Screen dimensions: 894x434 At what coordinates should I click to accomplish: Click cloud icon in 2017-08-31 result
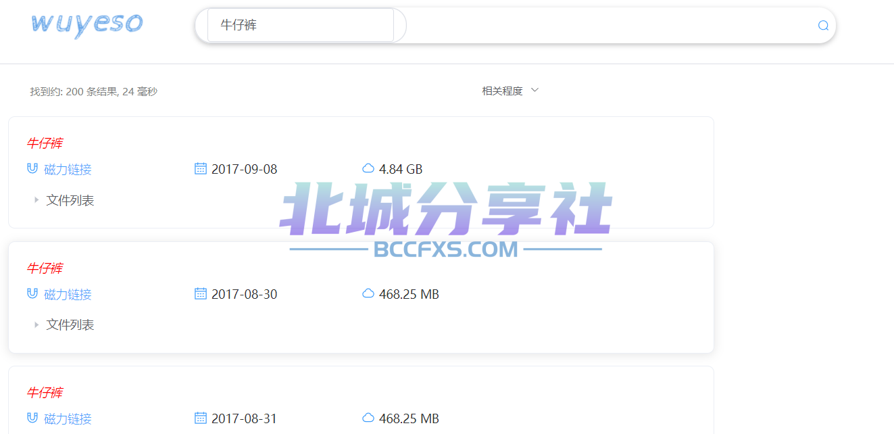(368, 418)
